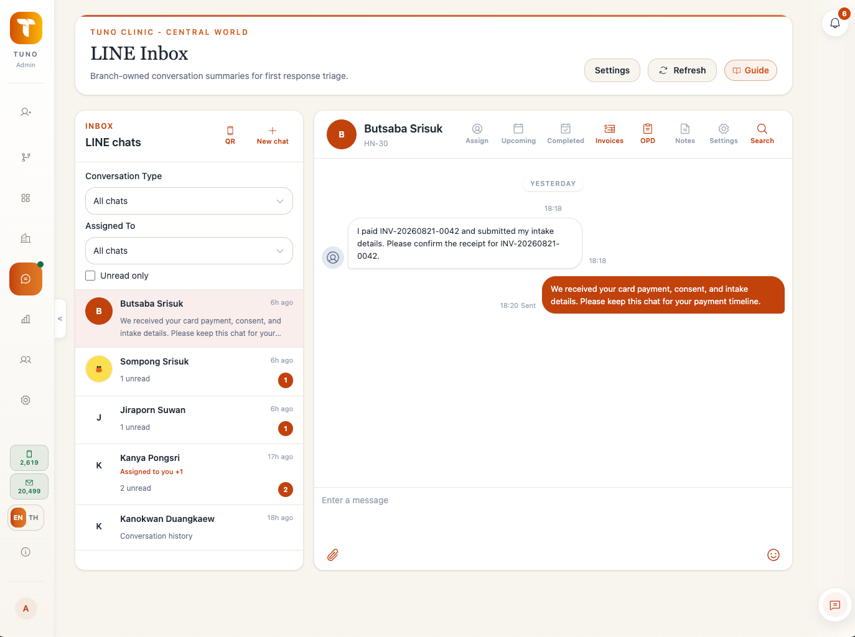Open the branching workflow sidebar icon

(x=26, y=157)
